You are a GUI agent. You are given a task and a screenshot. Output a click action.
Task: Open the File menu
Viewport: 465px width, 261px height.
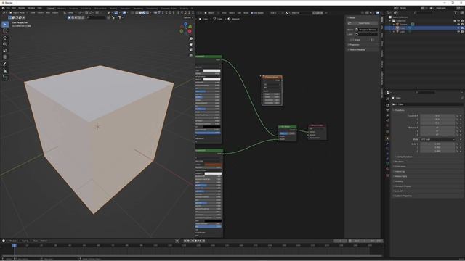click(x=8, y=8)
